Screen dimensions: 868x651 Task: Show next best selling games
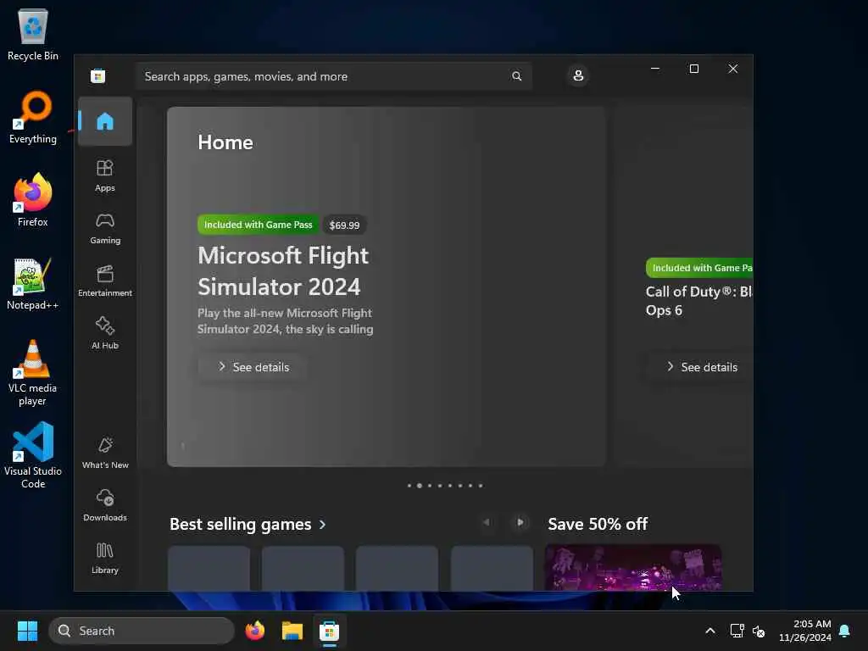(x=520, y=522)
